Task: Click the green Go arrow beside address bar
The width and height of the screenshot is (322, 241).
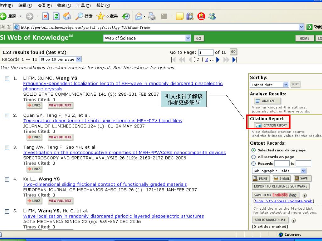Action: (x=309, y=27)
